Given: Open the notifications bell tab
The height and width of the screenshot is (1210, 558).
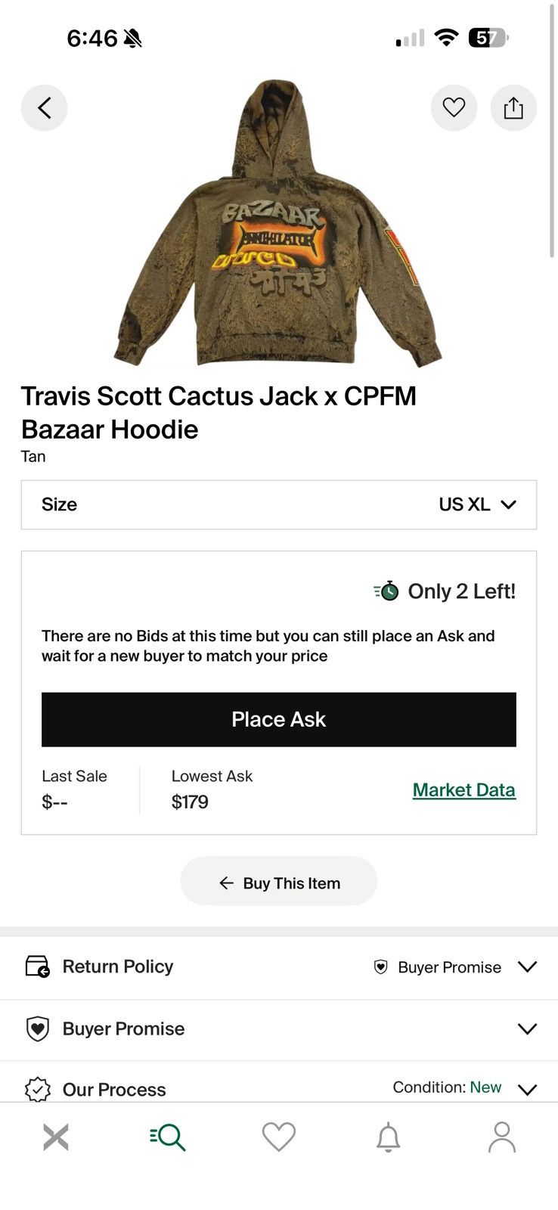Looking at the screenshot, I should point(388,1137).
